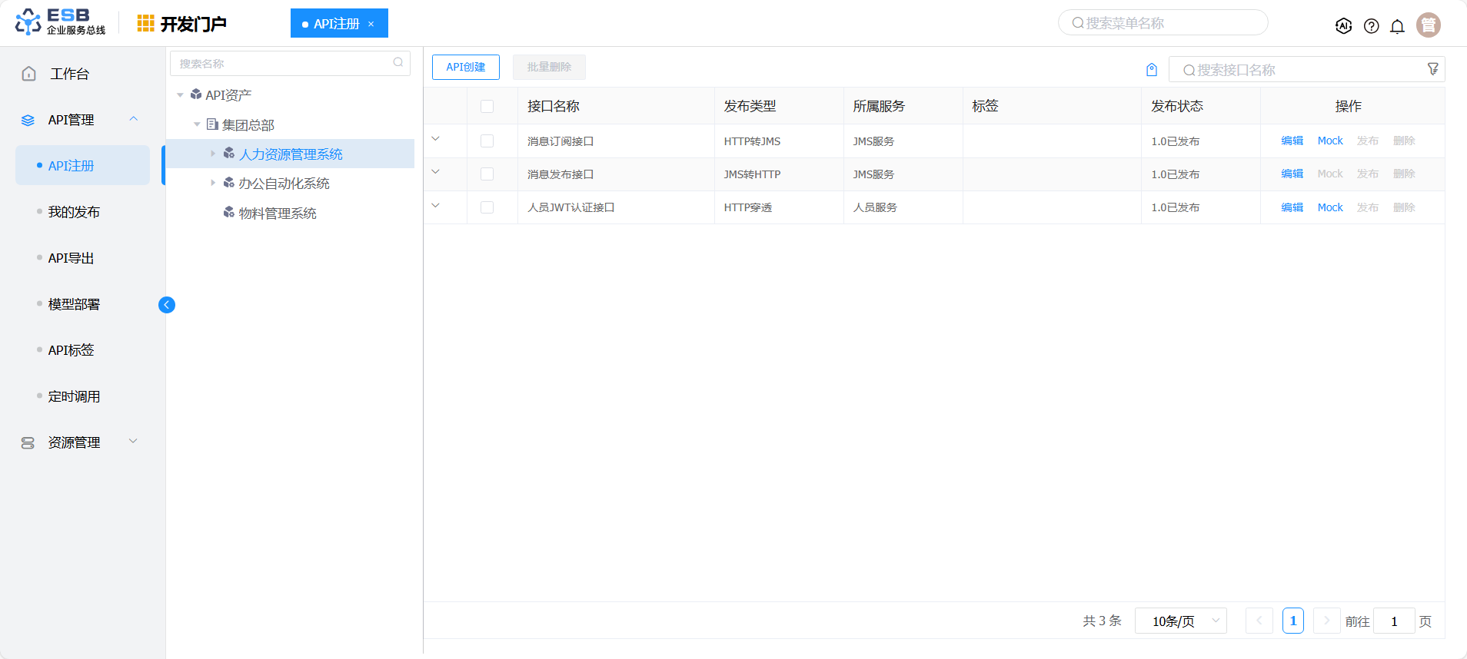Click the API创建 button
This screenshot has height=659, width=1467.
[465, 67]
